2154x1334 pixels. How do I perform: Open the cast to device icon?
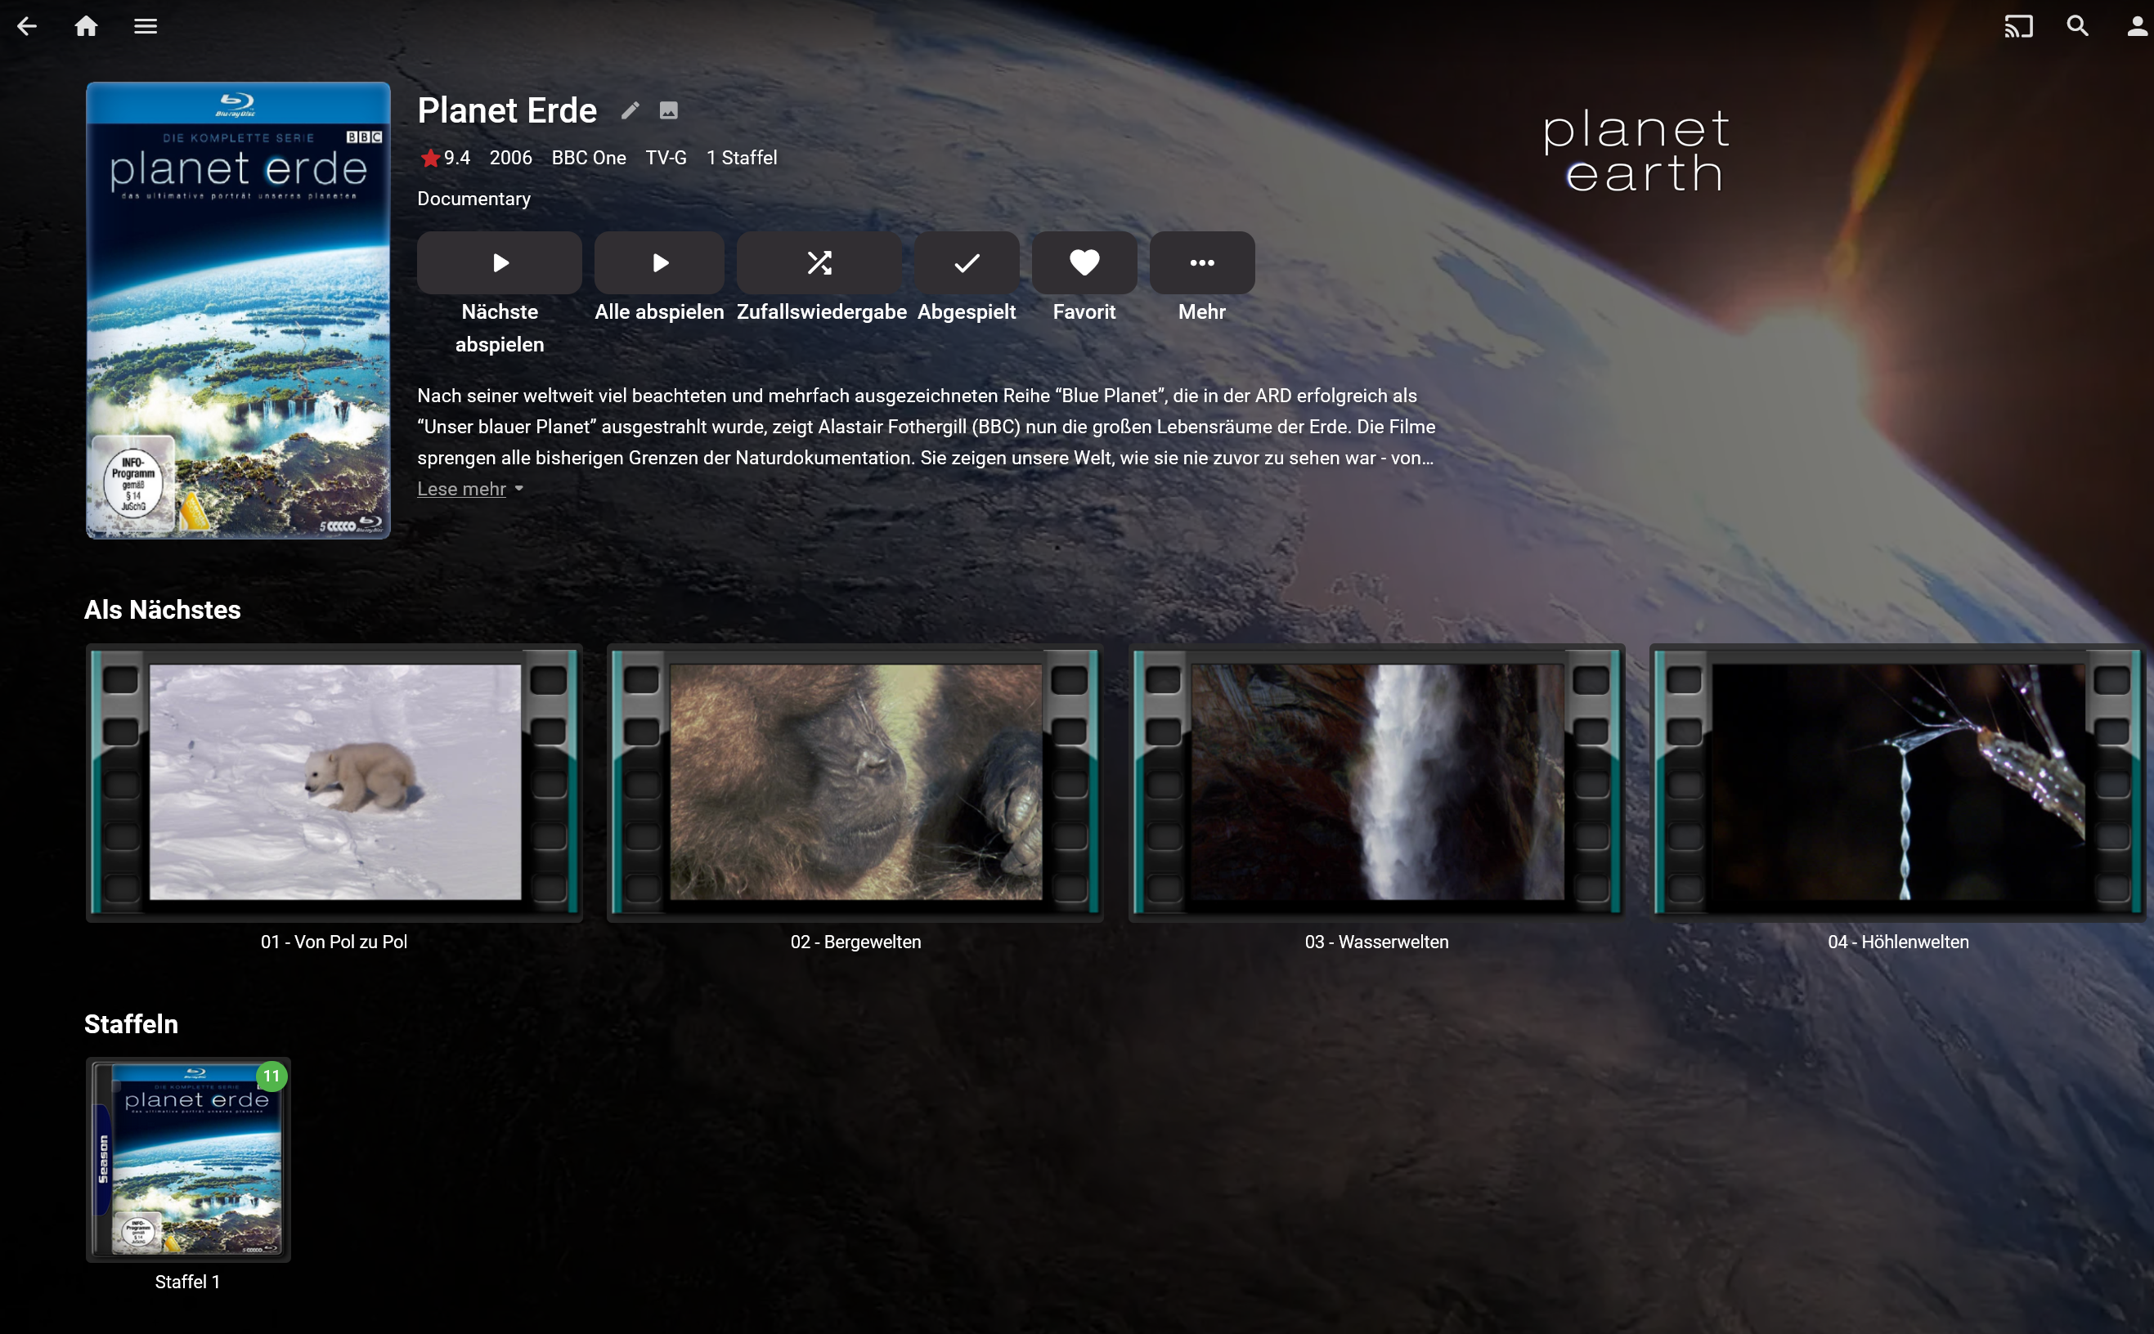(x=2017, y=26)
